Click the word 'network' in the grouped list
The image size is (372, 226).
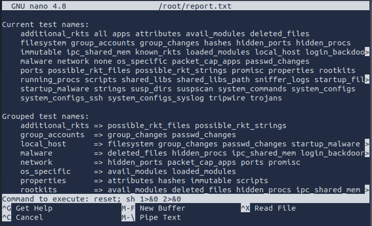[x=36, y=162]
